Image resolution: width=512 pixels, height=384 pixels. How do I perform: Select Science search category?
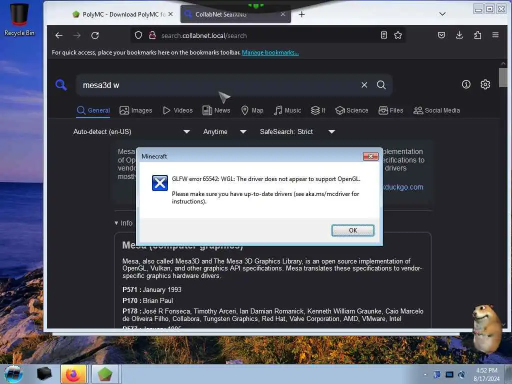pyautogui.click(x=351, y=110)
